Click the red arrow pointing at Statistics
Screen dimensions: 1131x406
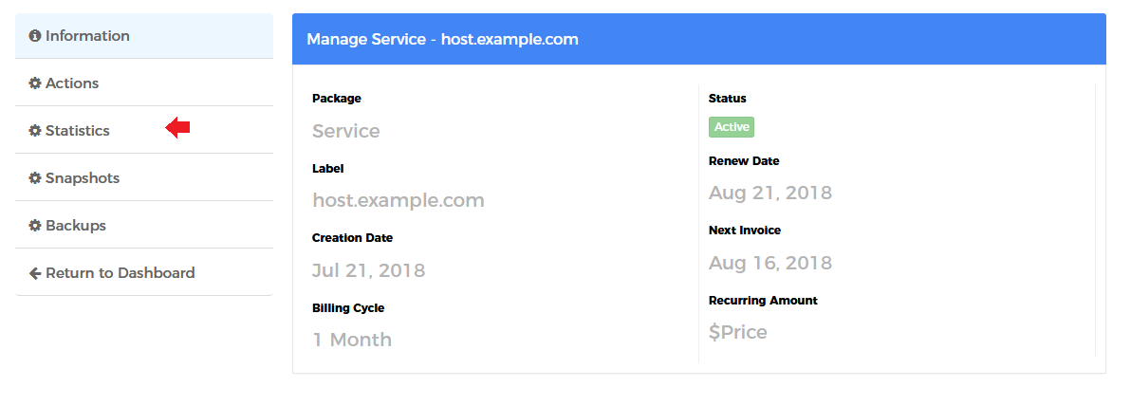pos(177,128)
